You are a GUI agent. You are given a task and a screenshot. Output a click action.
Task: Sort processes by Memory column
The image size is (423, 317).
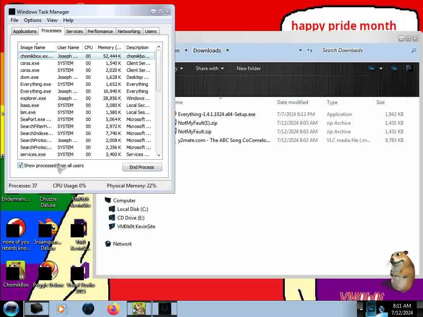[109, 47]
